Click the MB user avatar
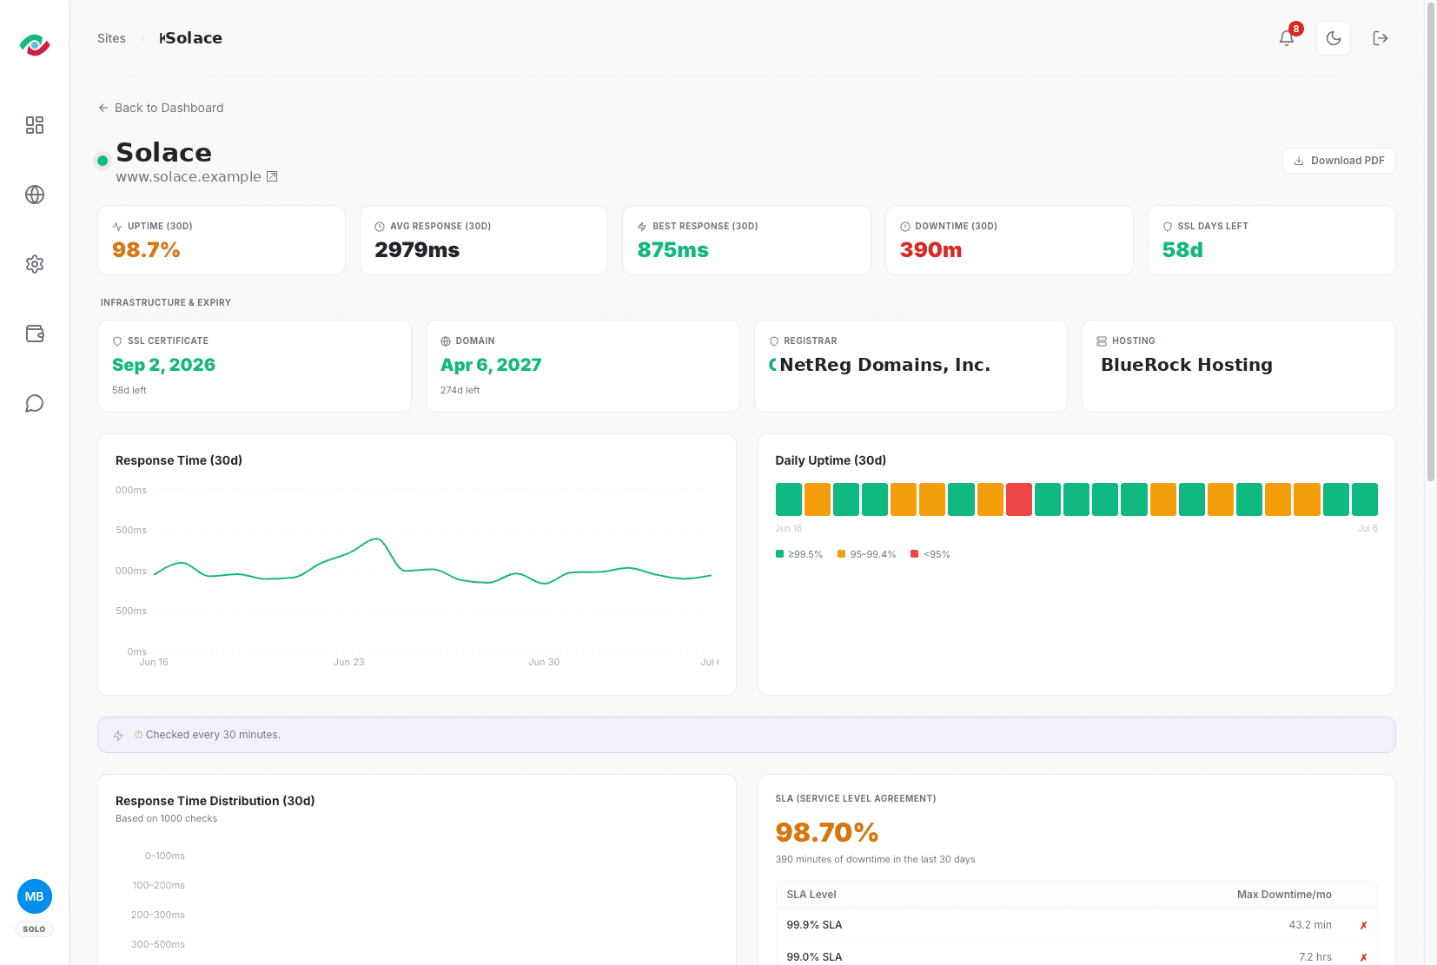The image size is (1437, 965). click(x=35, y=896)
